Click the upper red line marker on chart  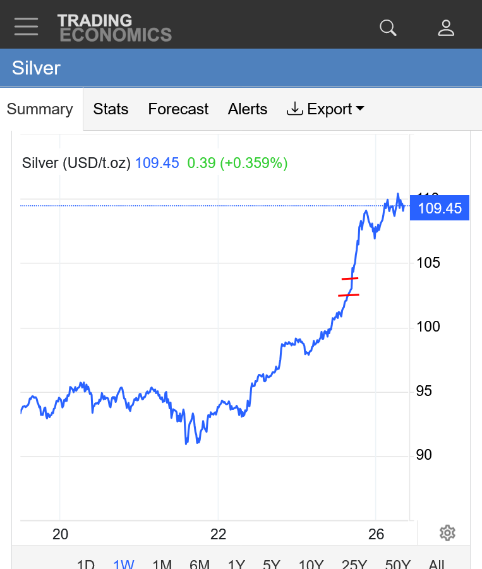click(350, 279)
